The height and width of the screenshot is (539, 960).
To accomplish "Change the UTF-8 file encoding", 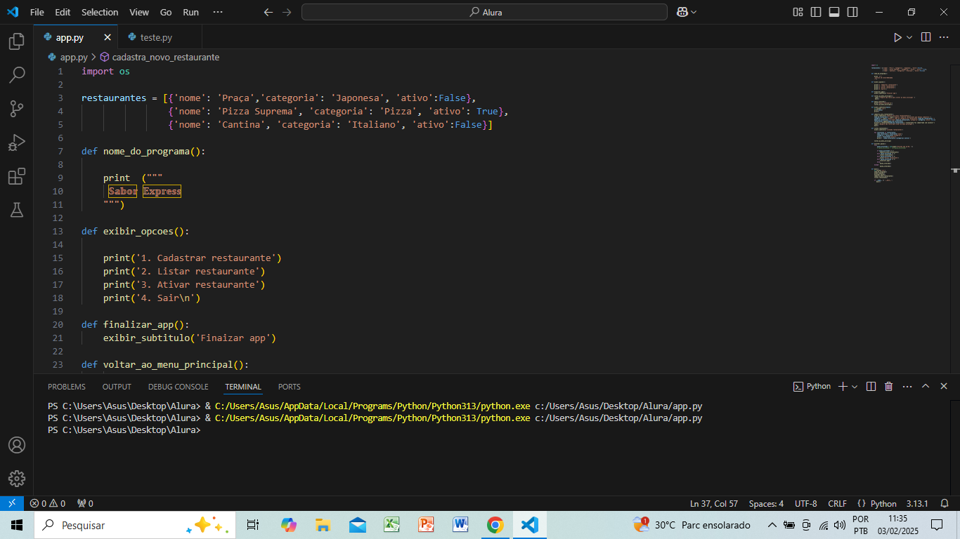I will 806,503.
